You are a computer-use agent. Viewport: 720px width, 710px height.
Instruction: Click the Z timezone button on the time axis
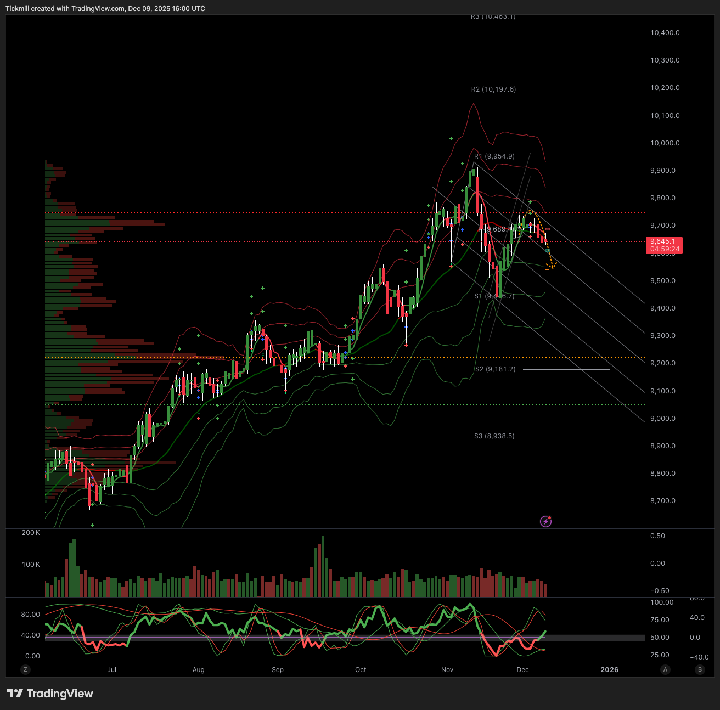coord(25,669)
